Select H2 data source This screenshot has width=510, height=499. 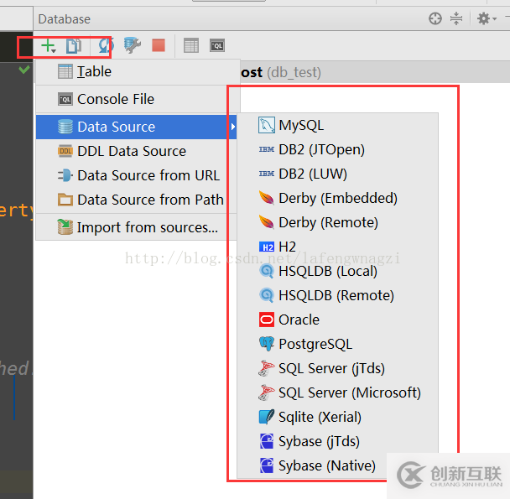(x=337, y=247)
